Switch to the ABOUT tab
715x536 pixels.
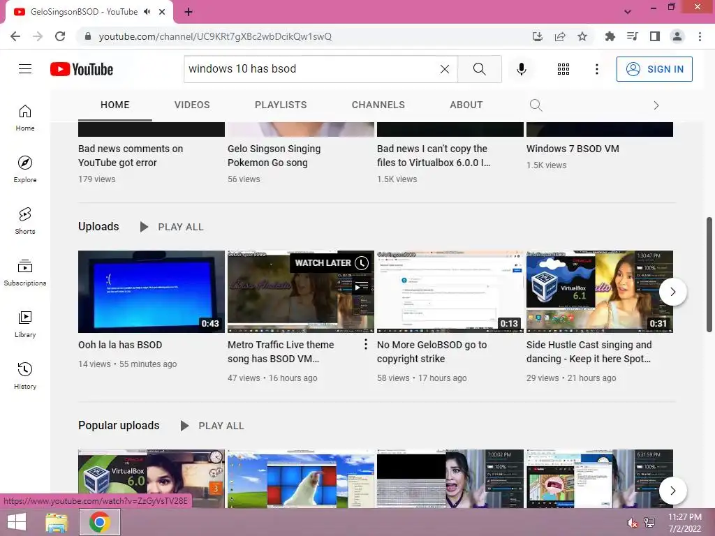coord(466,105)
